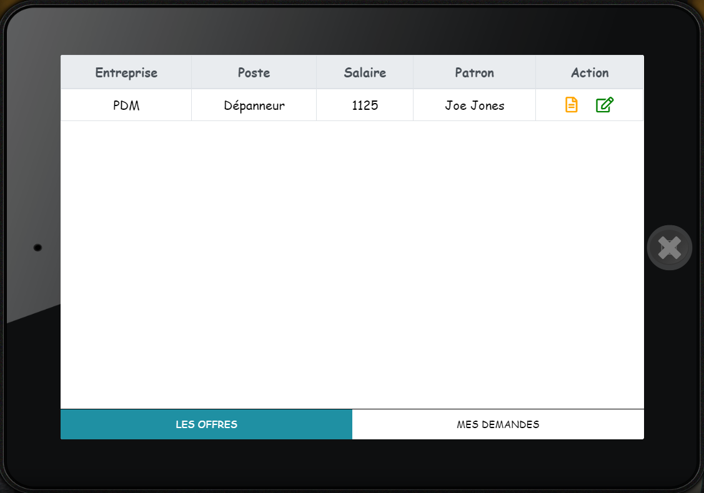Select the Poste column header
This screenshot has height=493, width=704.
click(x=254, y=72)
